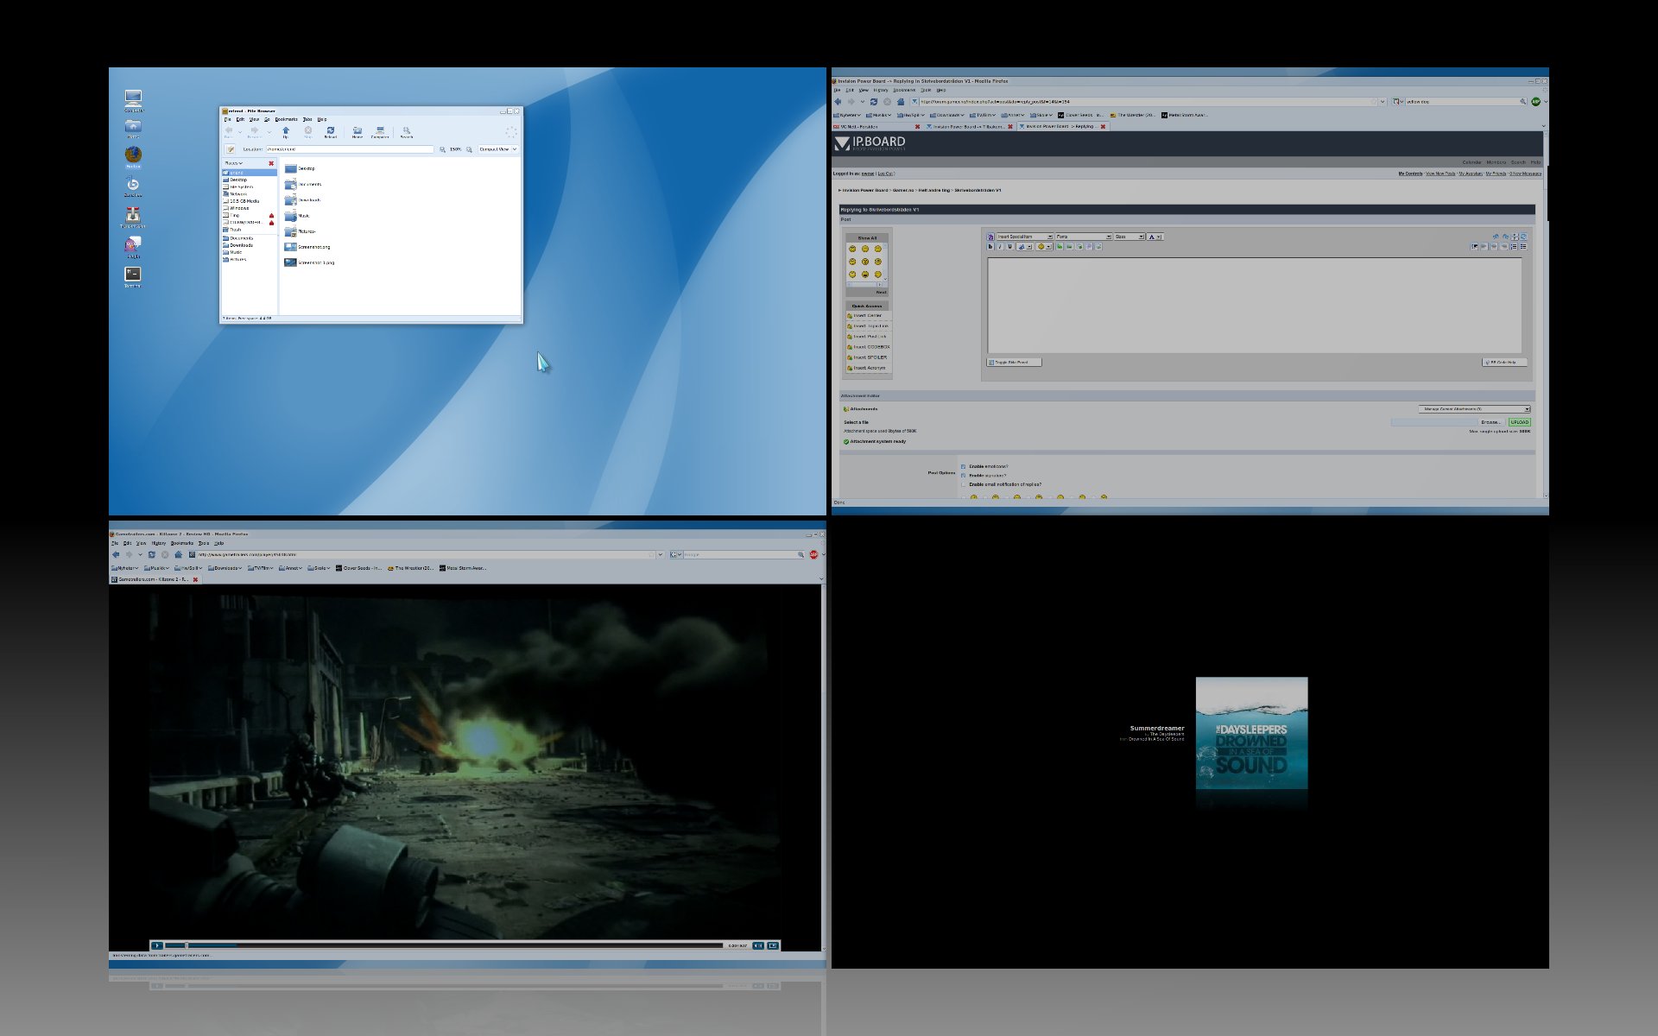The image size is (1658, 1036).
Task: Click Insert CODEBOX in Quick Access
Action: point(870,347)
